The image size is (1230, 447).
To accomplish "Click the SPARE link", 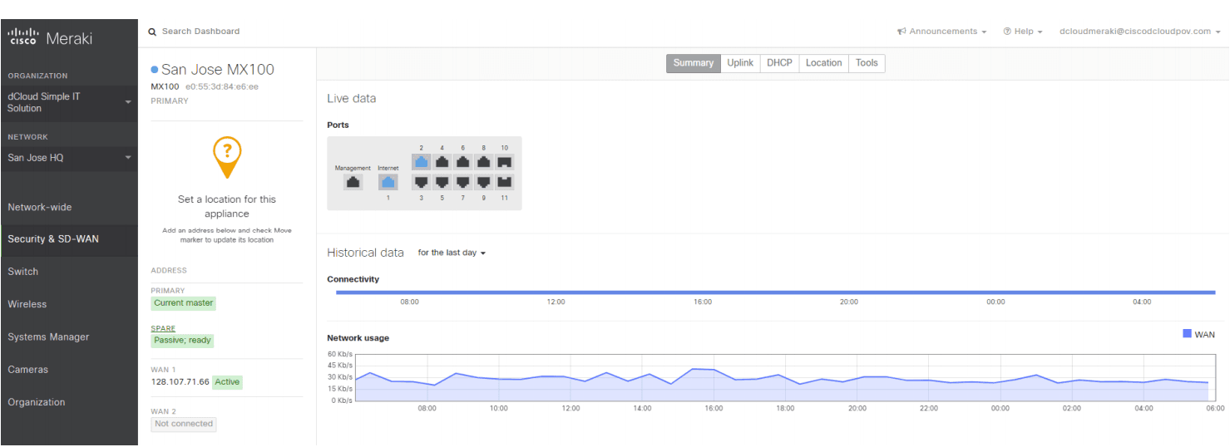I will 163,328.
